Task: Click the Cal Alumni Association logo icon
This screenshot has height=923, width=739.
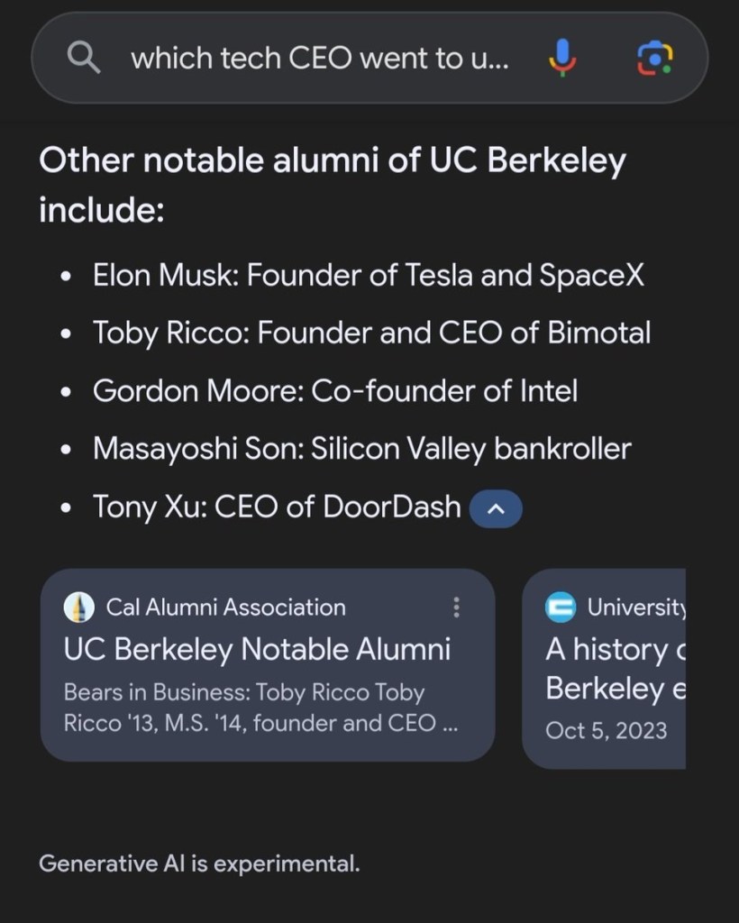Action: [79, 608]
